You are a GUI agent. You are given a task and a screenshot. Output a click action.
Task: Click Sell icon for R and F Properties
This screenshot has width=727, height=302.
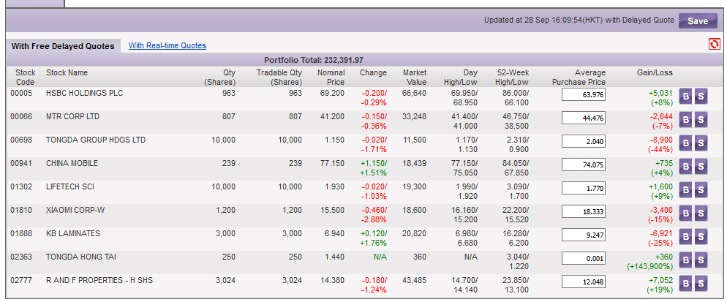(701, 284)
